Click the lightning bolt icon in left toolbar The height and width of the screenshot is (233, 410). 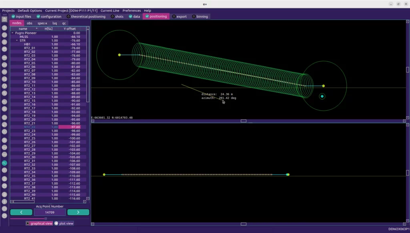4,201
